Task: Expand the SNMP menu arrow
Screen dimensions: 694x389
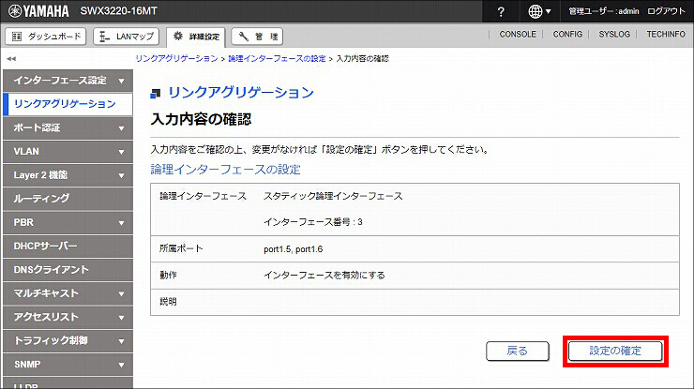Action: (121, 366)
